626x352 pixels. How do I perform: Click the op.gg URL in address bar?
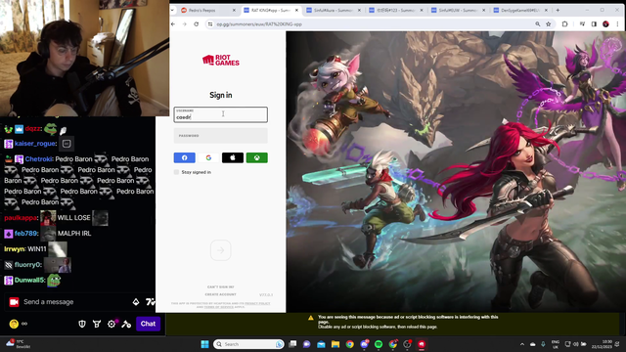(x=259, y=24)
